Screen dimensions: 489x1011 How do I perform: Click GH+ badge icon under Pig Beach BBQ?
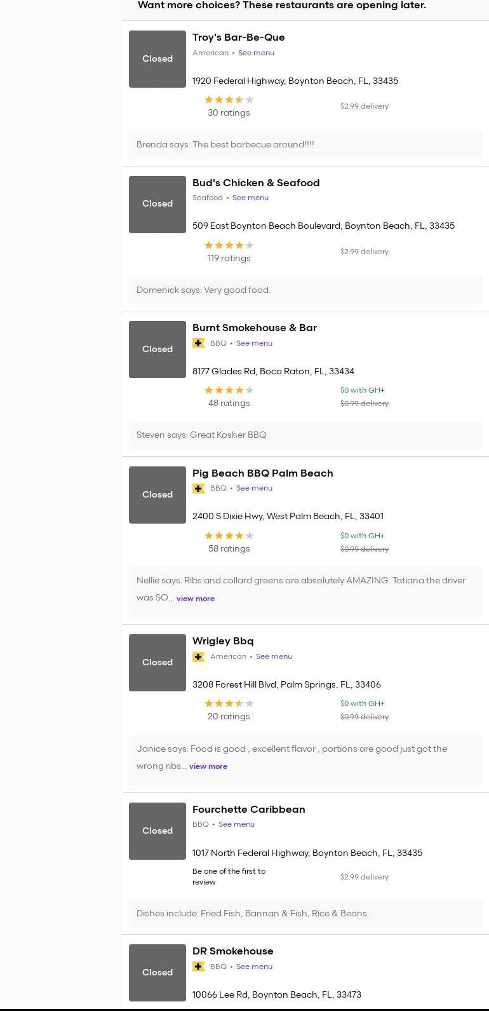[199, 489]
